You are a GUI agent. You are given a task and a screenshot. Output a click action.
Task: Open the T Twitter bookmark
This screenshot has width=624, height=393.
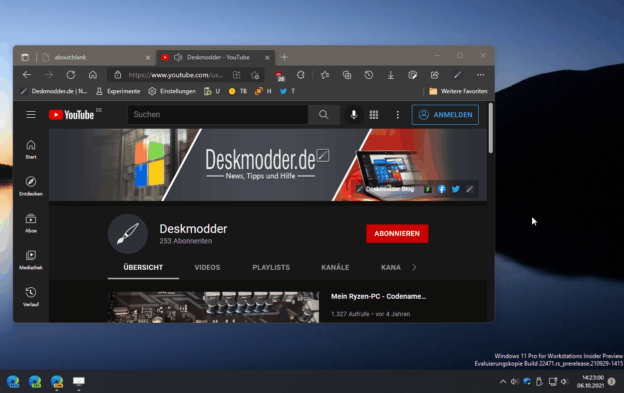(288, 91)
